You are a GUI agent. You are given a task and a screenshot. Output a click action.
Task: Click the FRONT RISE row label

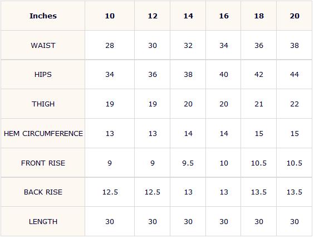(43, 163)
